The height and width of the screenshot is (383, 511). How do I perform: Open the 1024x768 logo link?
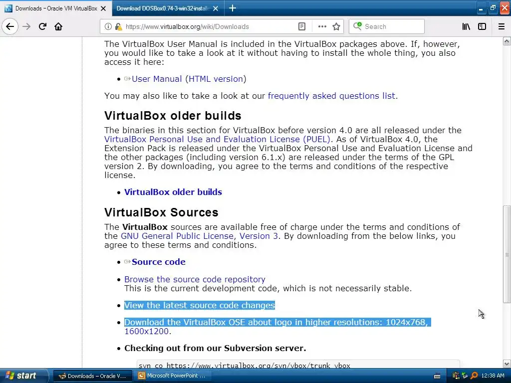click(406, 322)
